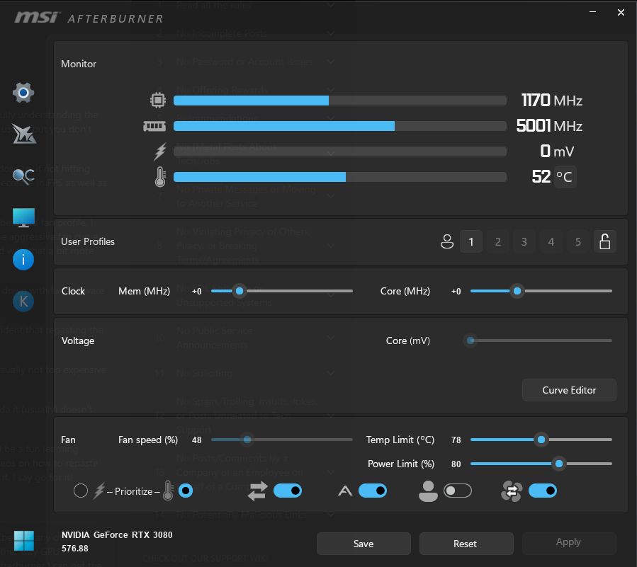Open the settings gear in the sidebar

click(23, 93)
